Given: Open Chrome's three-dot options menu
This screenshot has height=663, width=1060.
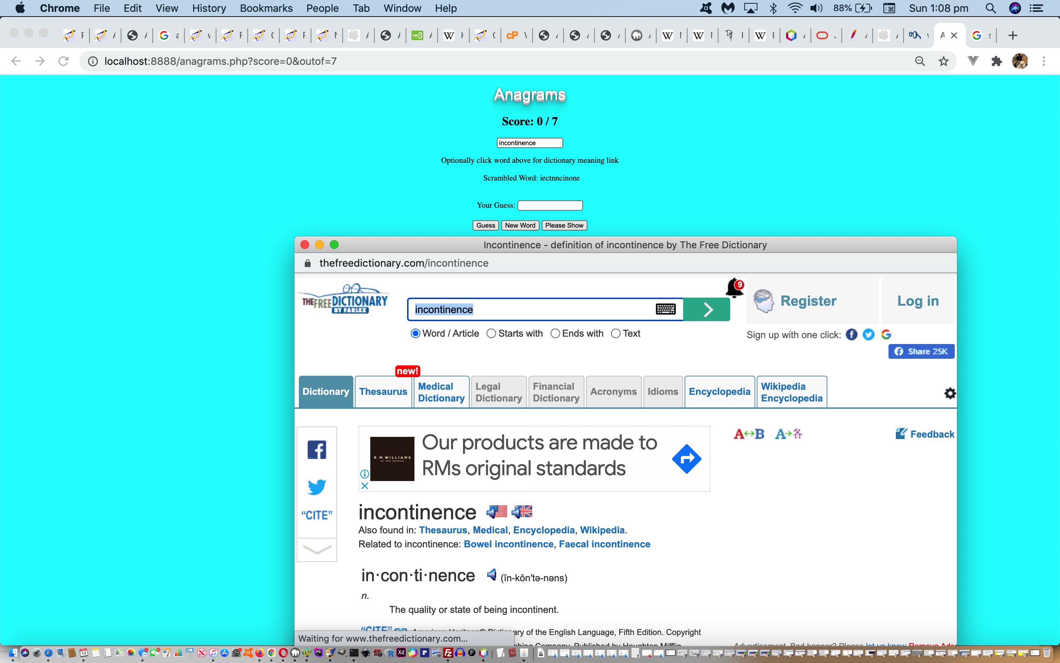Looking at the screenshot, I should point(1044,62).
